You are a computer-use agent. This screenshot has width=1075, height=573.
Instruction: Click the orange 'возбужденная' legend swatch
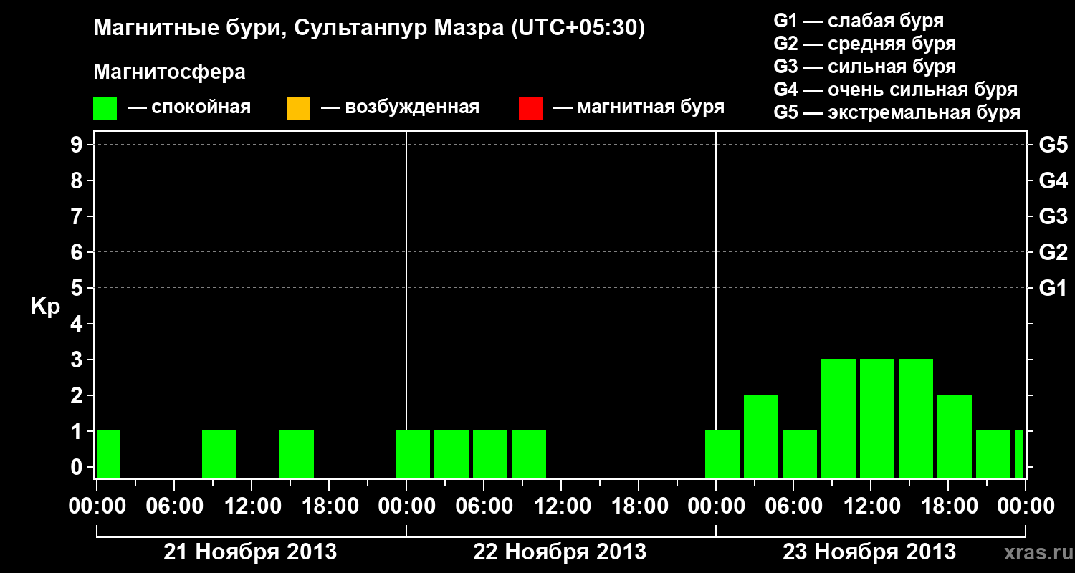click(x=298, y=108)
